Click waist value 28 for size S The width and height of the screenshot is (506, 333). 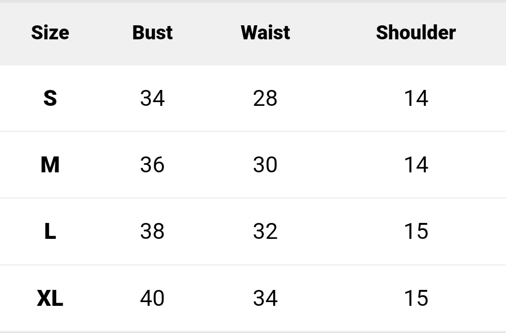[265, 98]
